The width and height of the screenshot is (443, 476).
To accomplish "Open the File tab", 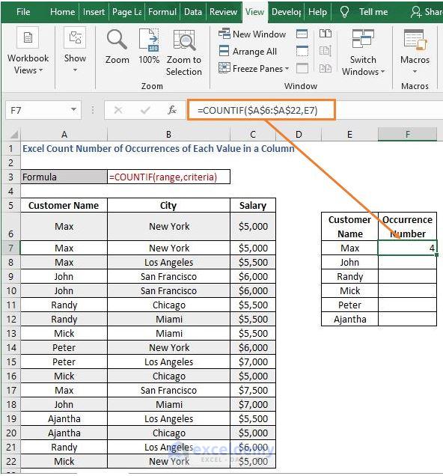I will coord(23,12).
